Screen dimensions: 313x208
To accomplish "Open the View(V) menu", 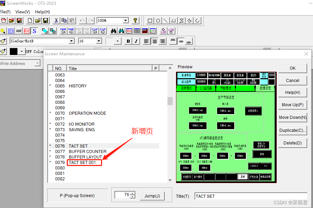I will point(23,12).
